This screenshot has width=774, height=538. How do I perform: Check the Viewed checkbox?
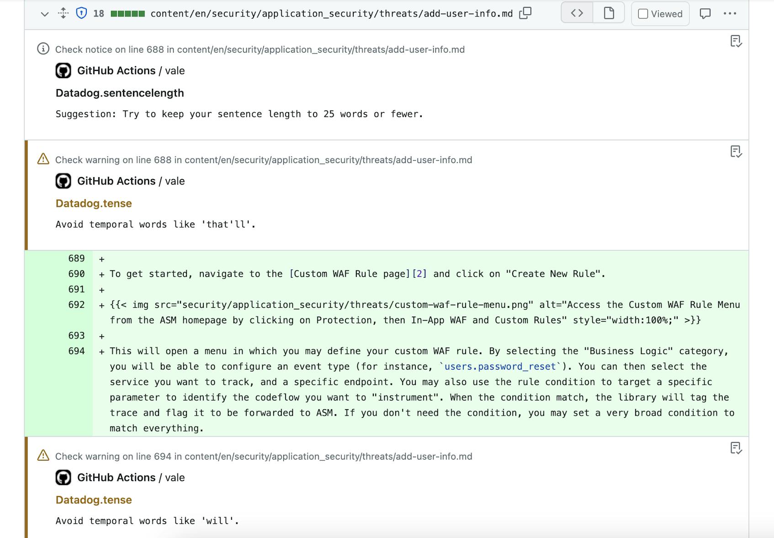pyautogui.click(x=643, y=14)
